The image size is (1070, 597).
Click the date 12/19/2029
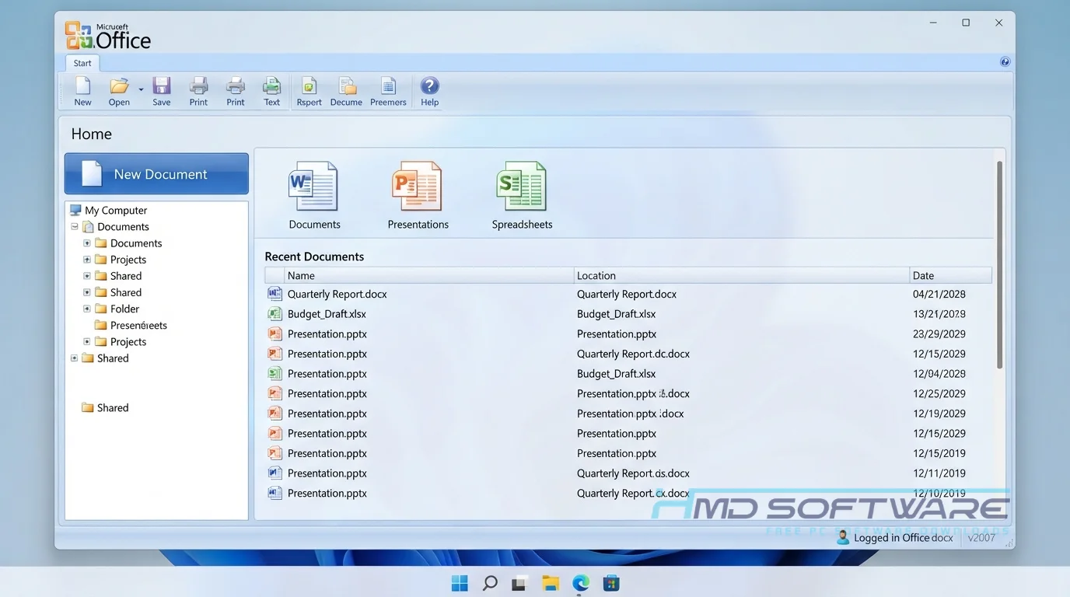tap(939, 414)
